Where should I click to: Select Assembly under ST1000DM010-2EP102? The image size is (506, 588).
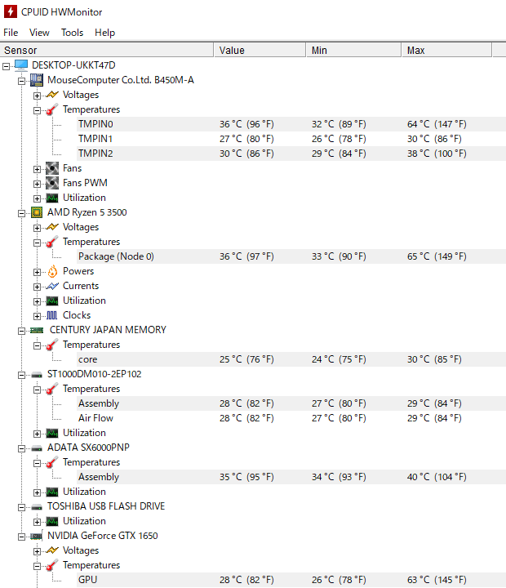[291, 403]
